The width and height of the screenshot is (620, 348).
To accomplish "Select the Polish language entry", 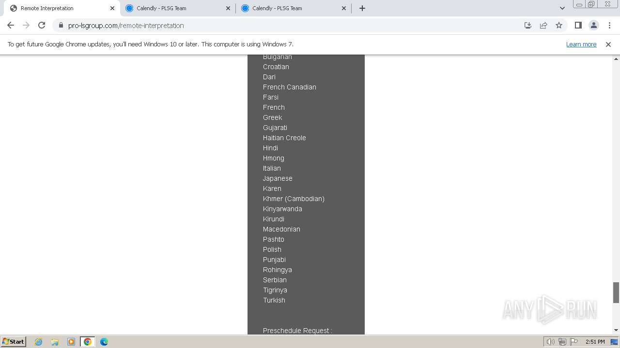I will coord(272,249).
